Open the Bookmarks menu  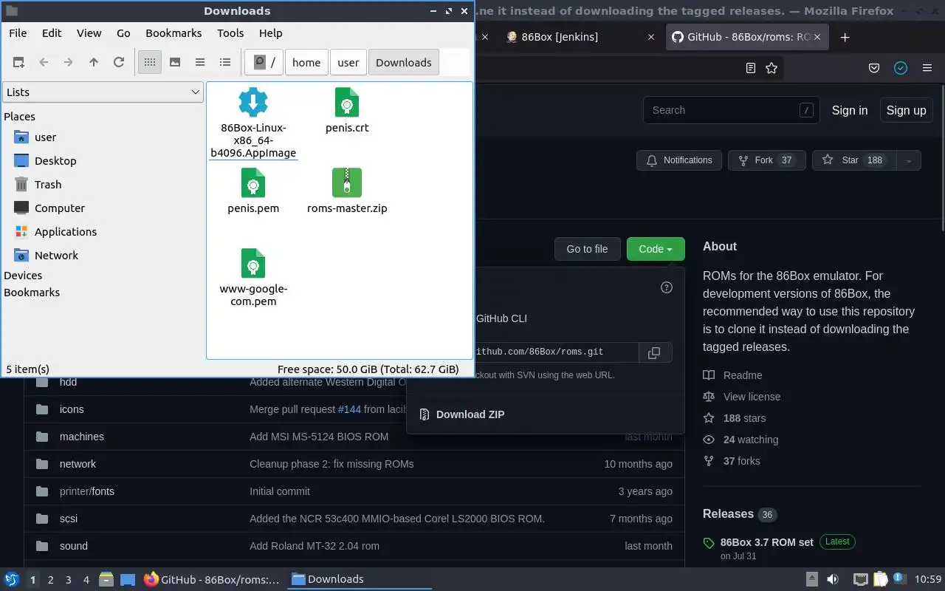click(x=173, y=33)
